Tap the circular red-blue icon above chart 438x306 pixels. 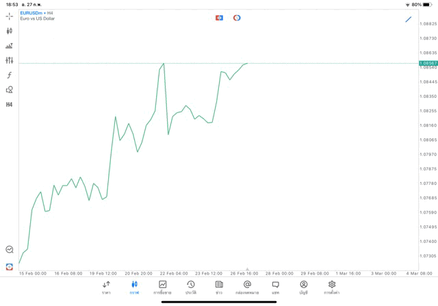pyautogui.click(x=237, y=18)
